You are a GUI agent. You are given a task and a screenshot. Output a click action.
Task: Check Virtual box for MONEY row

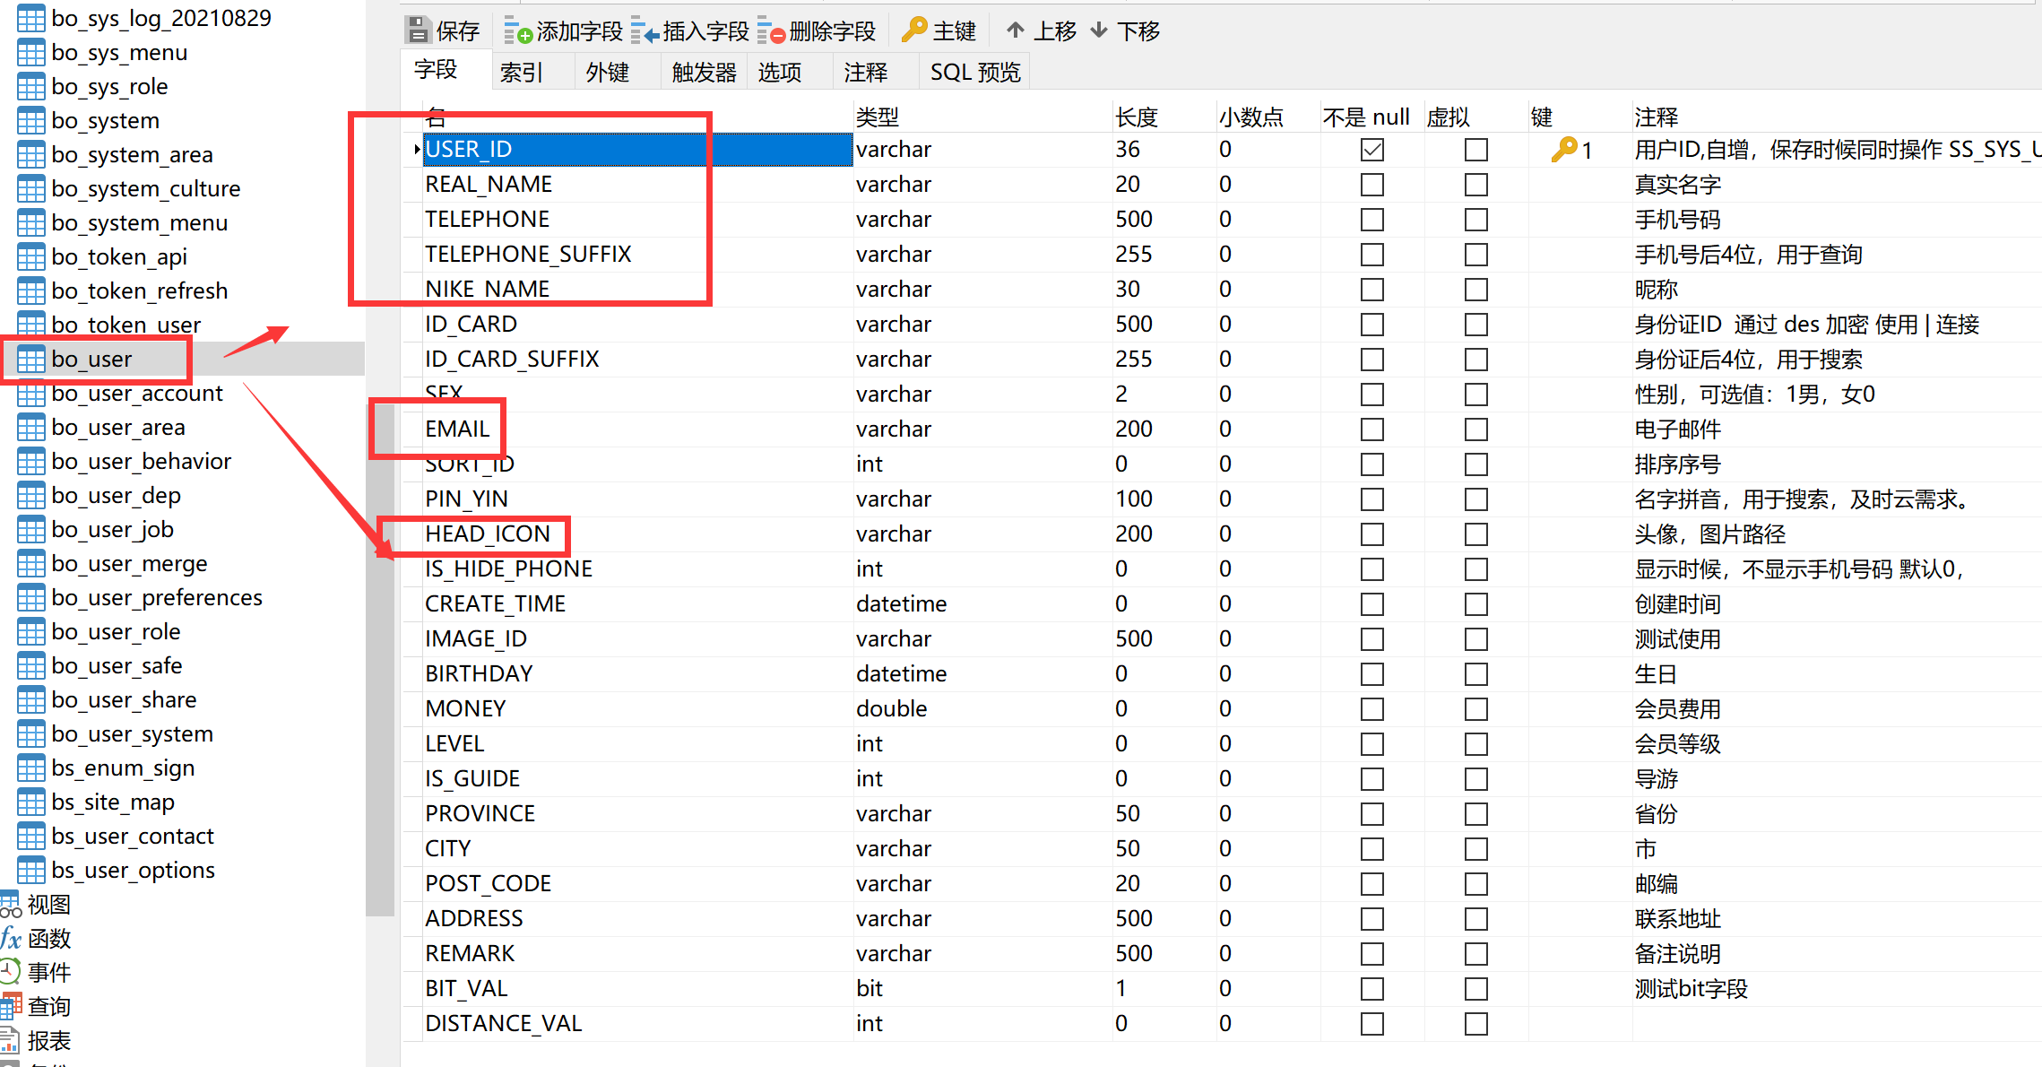point(1475,709)
